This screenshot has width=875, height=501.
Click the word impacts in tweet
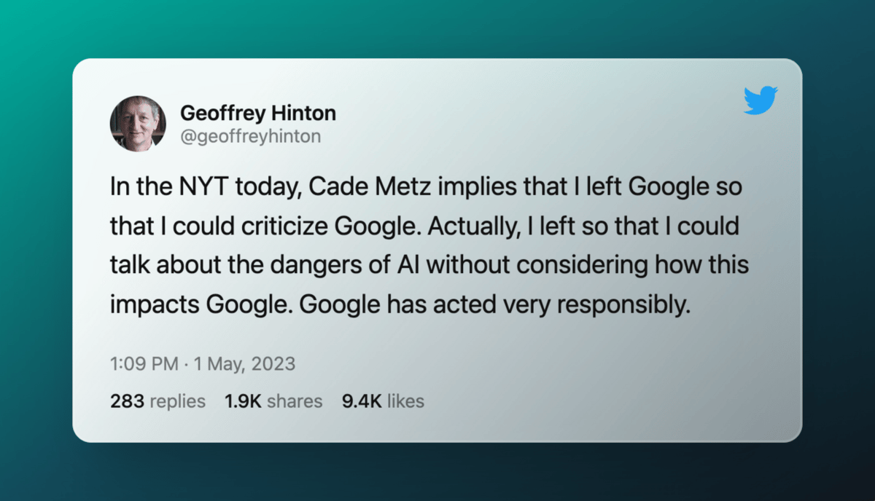149,305
